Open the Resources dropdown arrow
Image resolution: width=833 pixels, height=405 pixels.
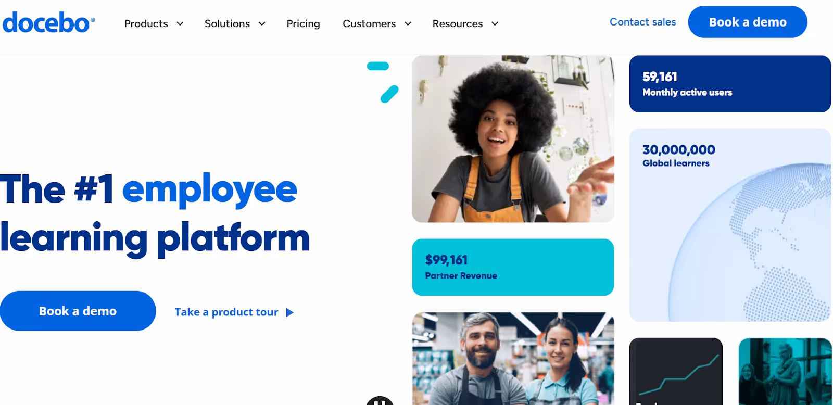click(x=495, y=24)
